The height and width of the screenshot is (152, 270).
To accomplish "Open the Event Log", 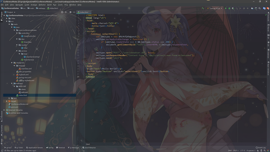I will tap(261, 148).
